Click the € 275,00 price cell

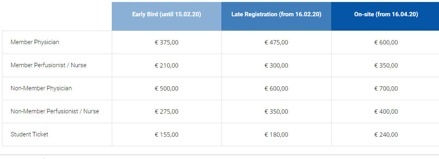point(166,112)
